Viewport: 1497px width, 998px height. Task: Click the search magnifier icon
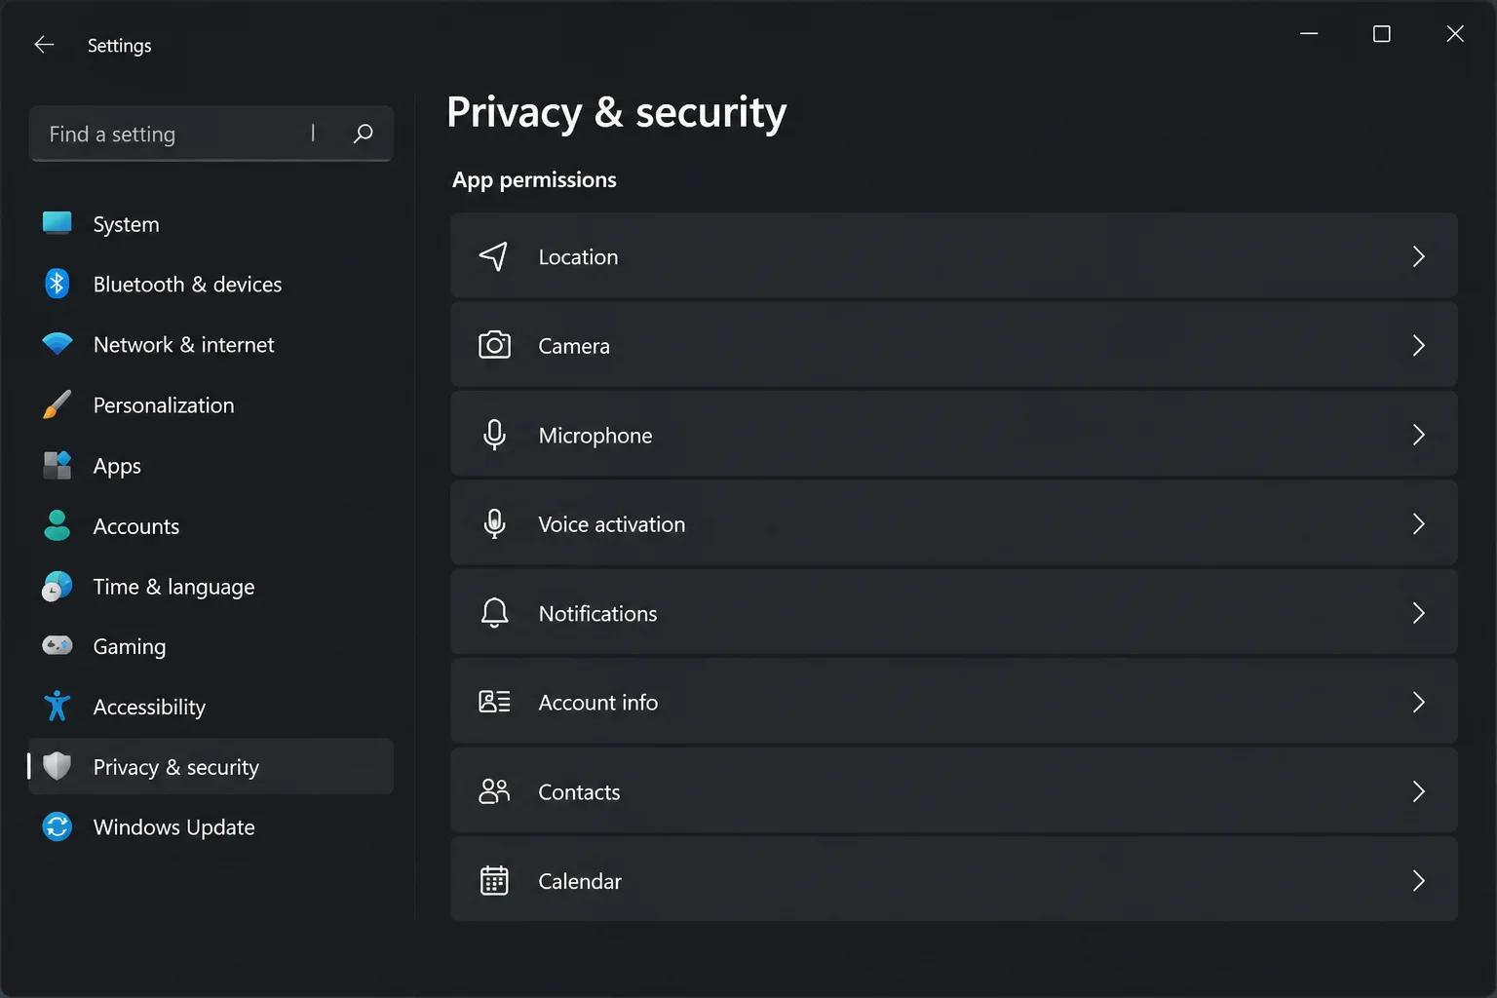click(x=363, y=134)
